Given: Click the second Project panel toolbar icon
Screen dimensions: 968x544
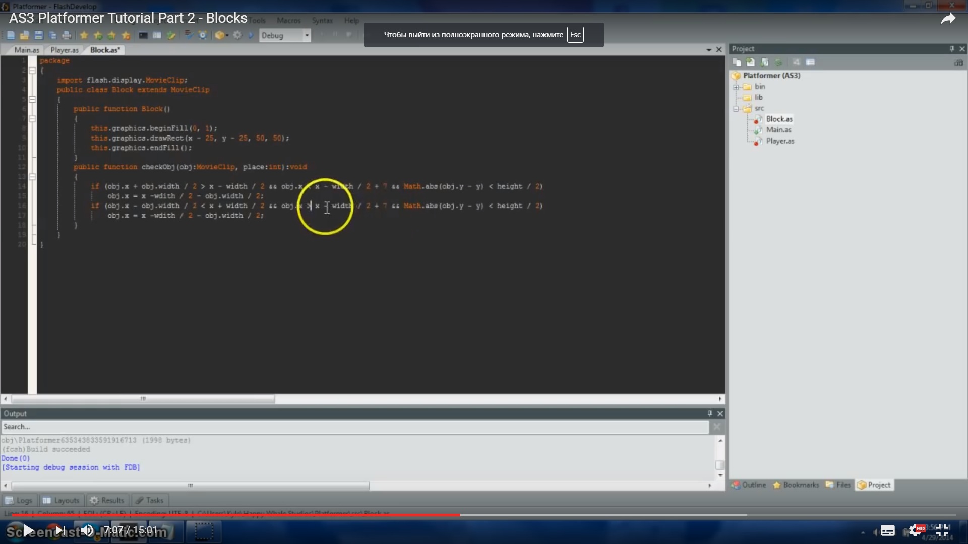Looking at the screenshot, I should pos(751,62).
